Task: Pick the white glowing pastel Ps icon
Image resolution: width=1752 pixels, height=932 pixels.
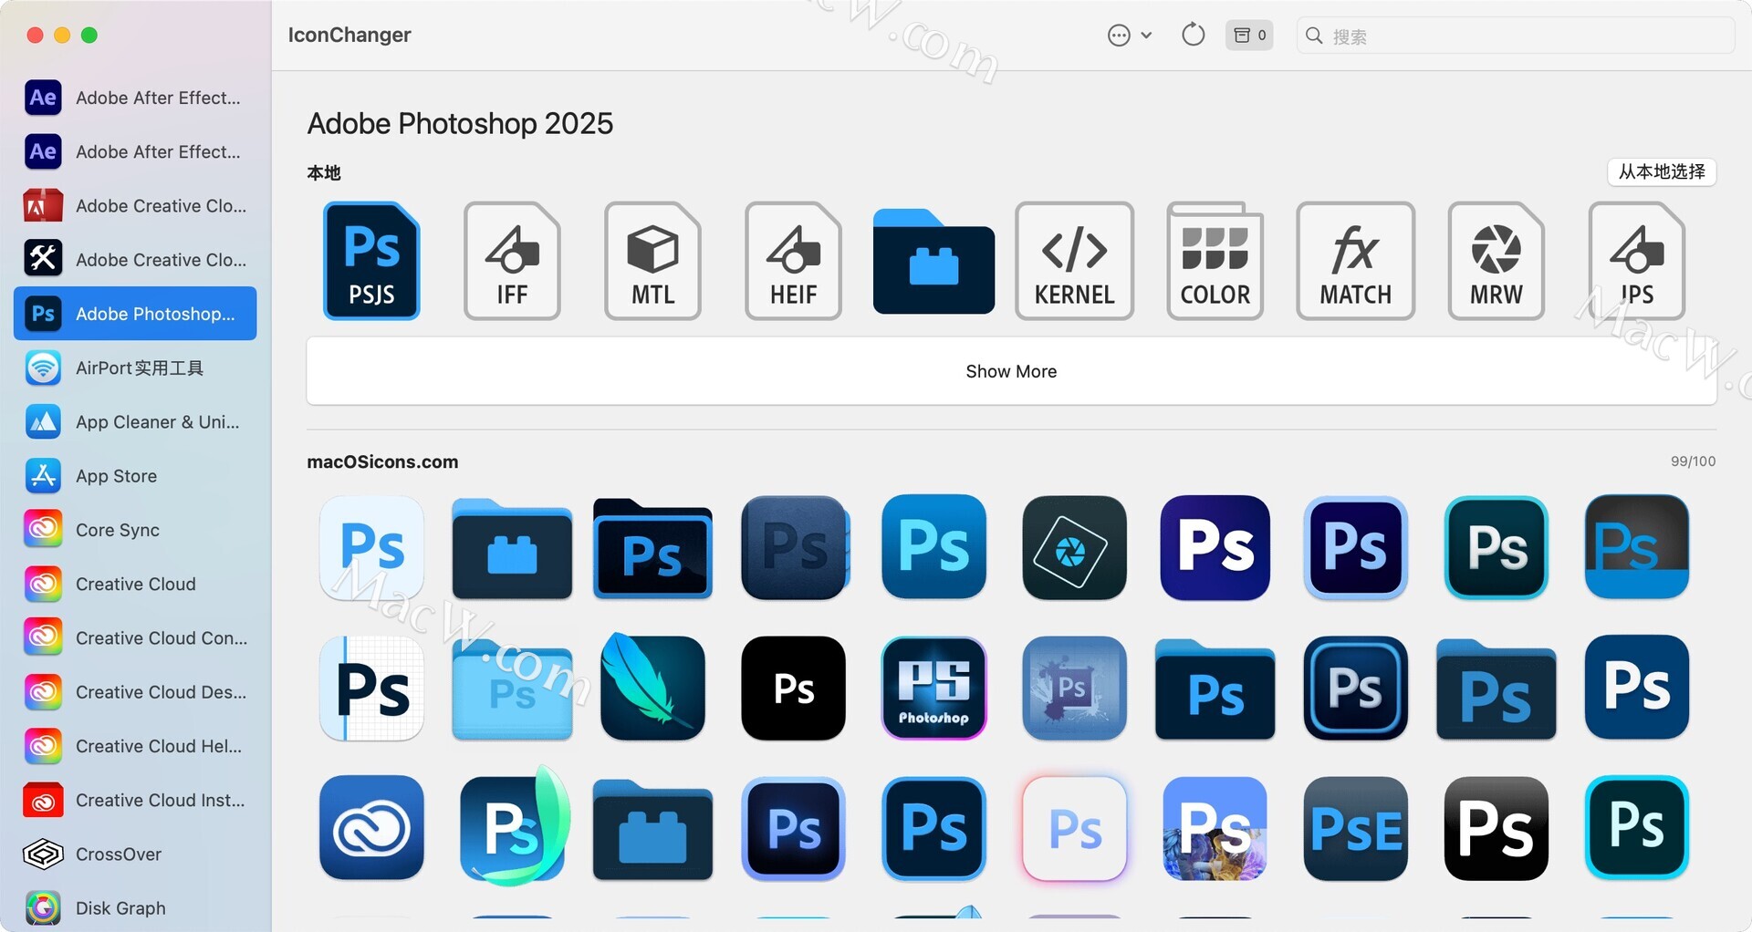Action: (x=1074, y=828)
